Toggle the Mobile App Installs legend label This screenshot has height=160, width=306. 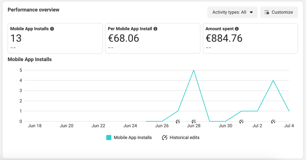pyautogui.click(x=133, y=138)
